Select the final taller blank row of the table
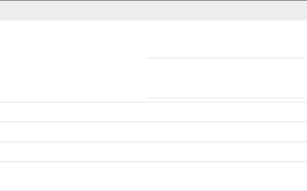 (153, 176)
